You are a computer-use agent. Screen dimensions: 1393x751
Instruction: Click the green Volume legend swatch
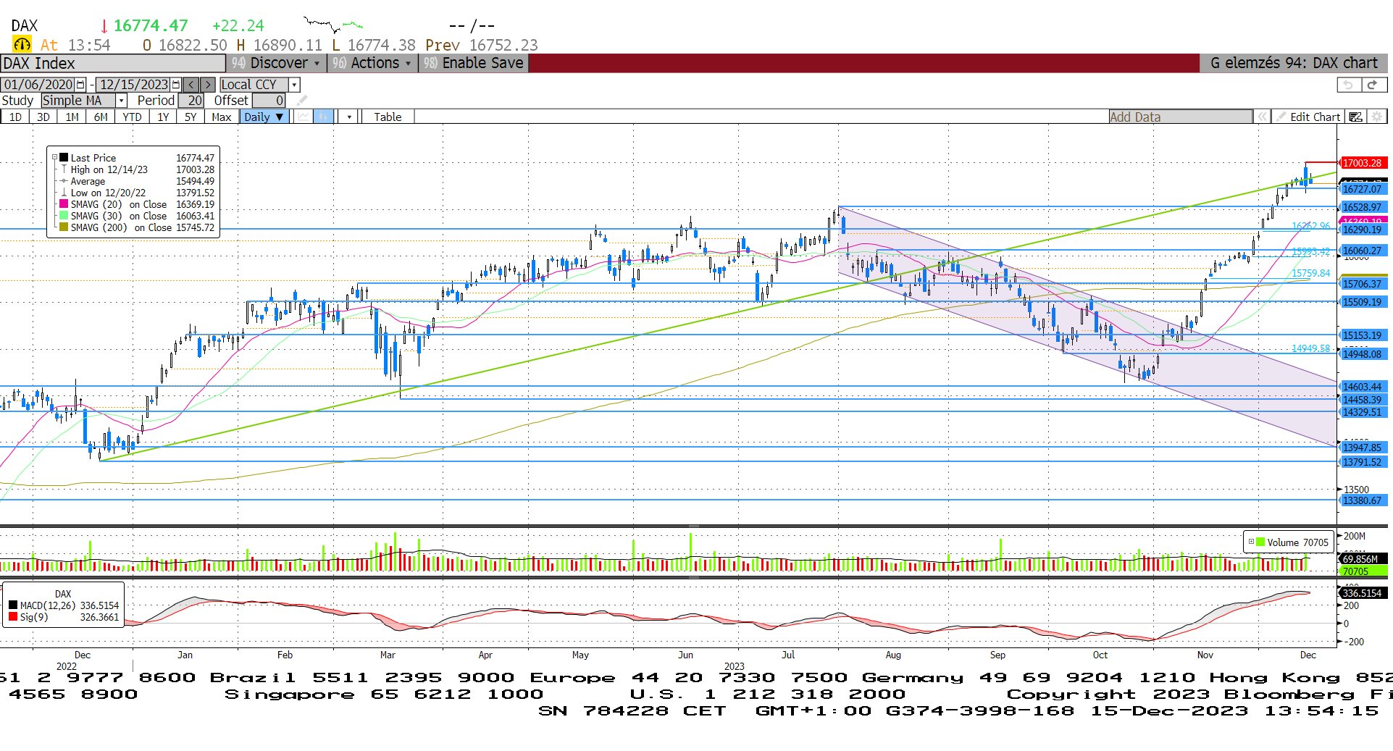(1260, 542)
